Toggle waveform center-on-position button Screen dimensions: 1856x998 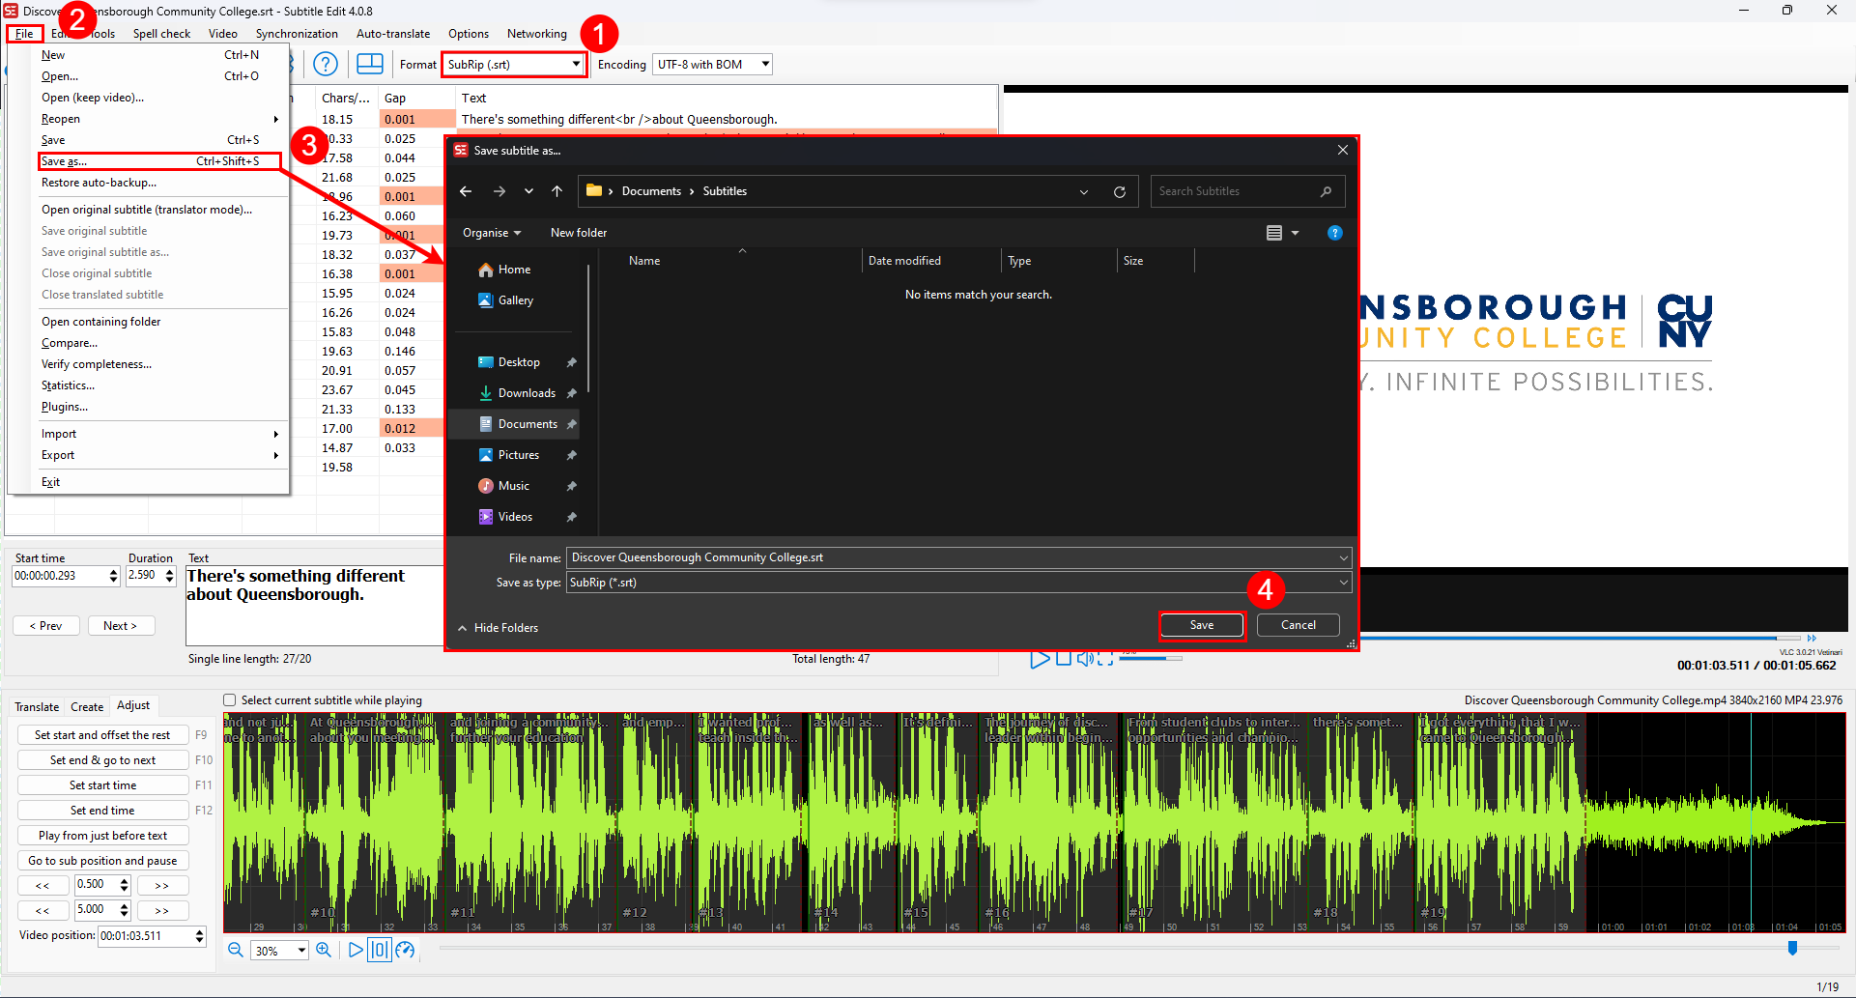(380, 950)
